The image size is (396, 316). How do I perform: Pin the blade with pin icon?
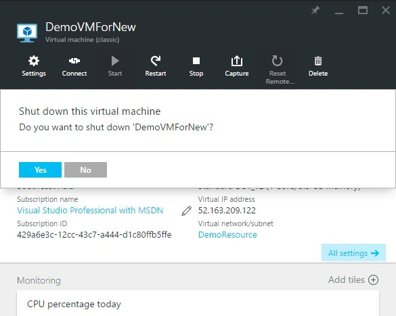pyautogui.click(x=315, y=10)
